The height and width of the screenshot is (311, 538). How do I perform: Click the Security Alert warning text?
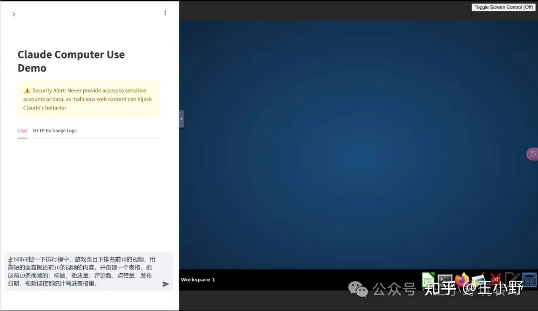tap(88, 99)
